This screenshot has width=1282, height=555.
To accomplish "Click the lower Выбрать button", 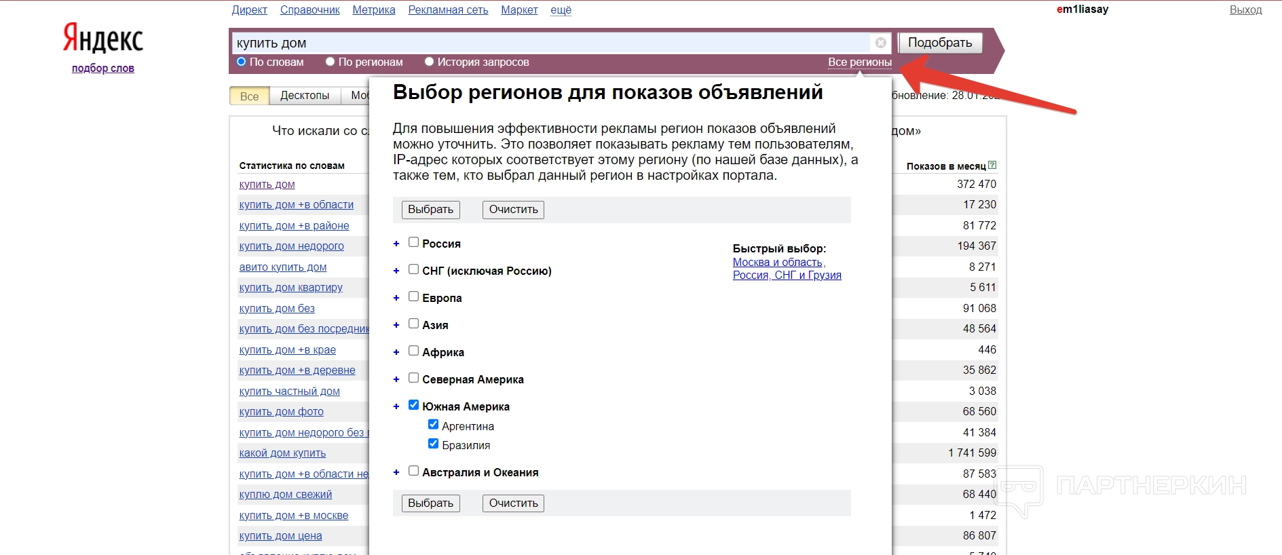I will [430, 503].
